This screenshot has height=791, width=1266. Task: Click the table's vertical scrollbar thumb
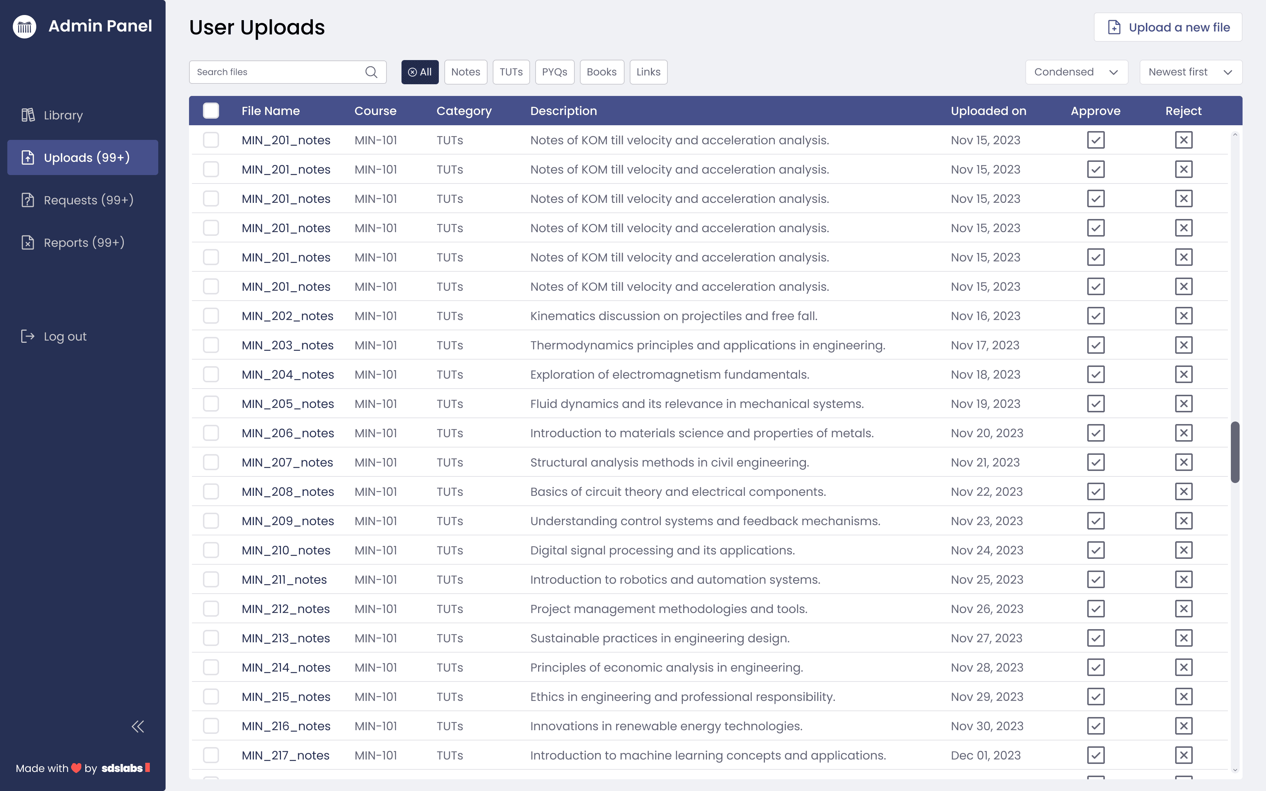pos(1234,452)
